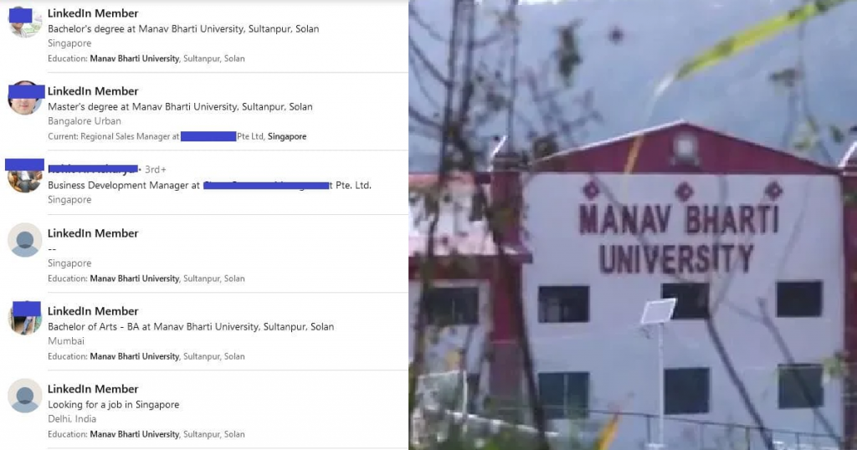Open 'LinkedIn Member' with Bachelor of Arts headline
Viewport: 857px width, 450px height.
click(x=93, y=311)
